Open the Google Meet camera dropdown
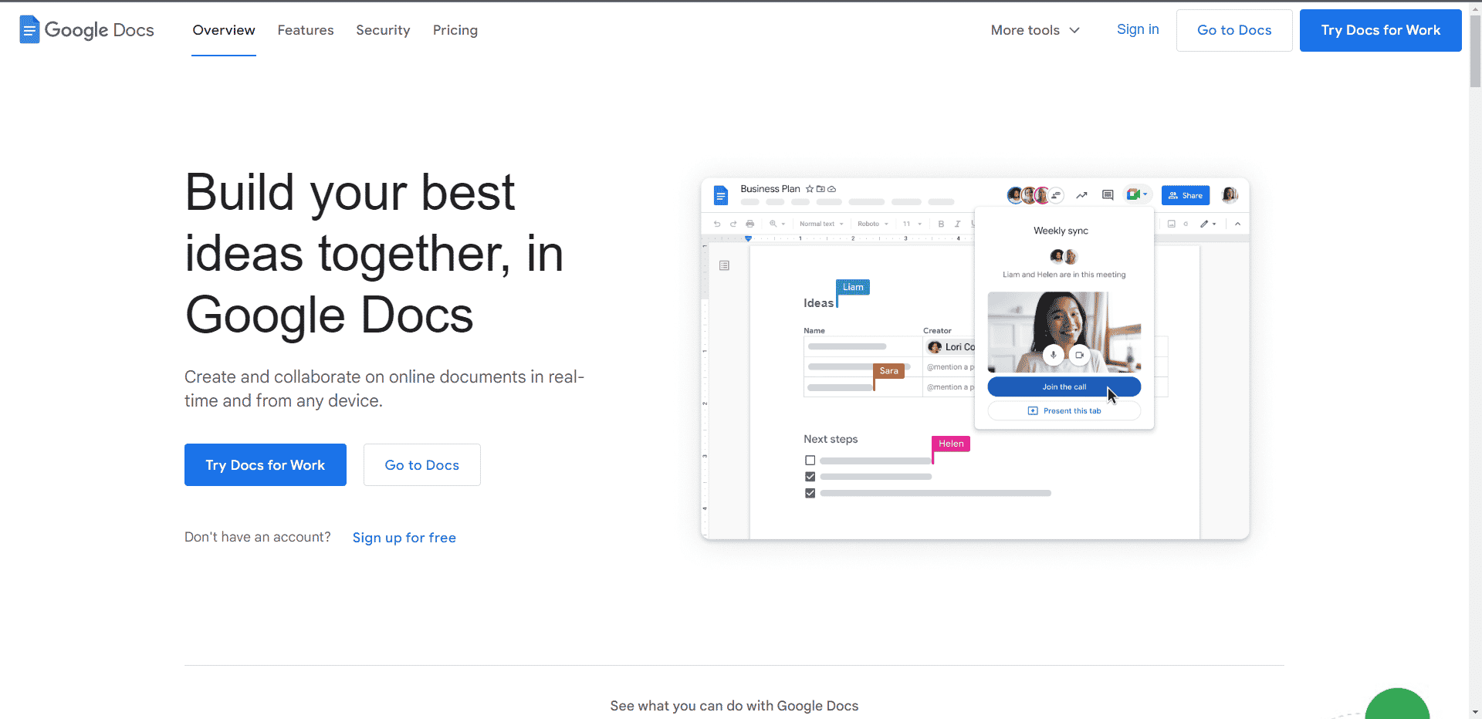This screenshot has width=1482, height=719. point(1137,194)
